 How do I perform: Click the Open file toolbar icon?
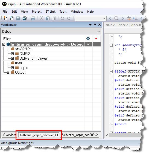12,18
